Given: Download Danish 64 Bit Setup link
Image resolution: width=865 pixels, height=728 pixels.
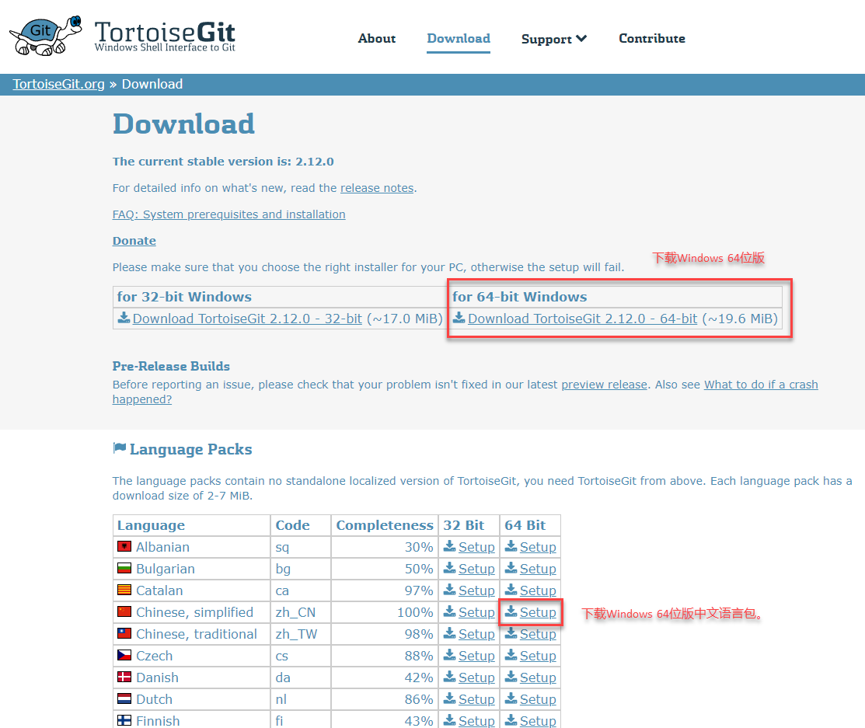Looking at the screenshot, I should point(538,677).
